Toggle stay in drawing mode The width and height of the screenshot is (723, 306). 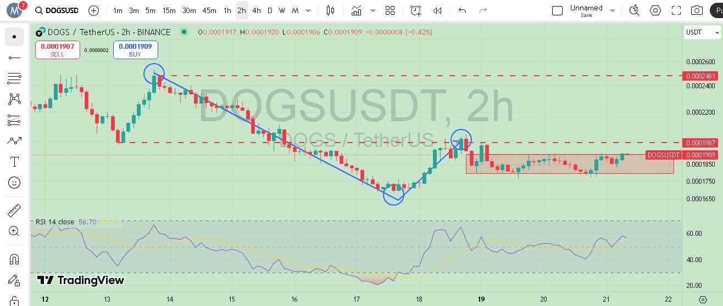pyautogui.click(x=14, y=279)
